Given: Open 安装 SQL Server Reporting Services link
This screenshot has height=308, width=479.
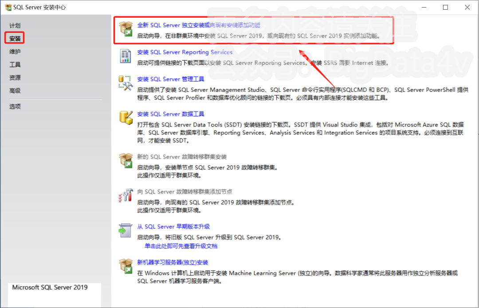Looking at the screenshot, I should pyautogui.click(x=185, y=52).
